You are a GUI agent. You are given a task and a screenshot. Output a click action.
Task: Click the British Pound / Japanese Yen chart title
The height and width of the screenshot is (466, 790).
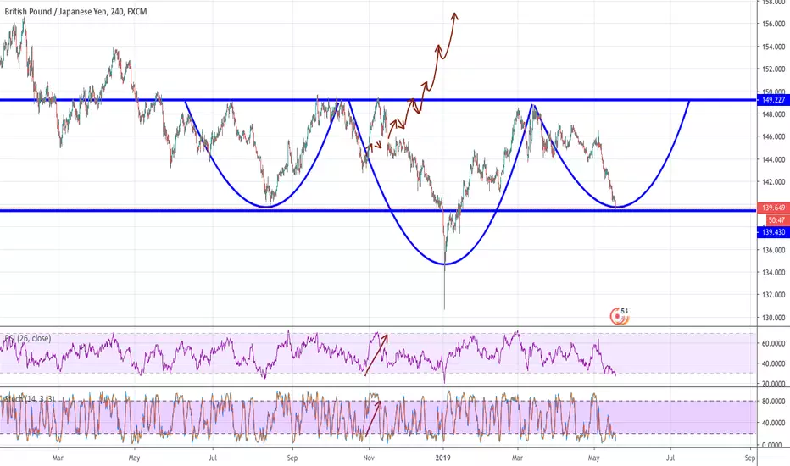click(75, 12)
